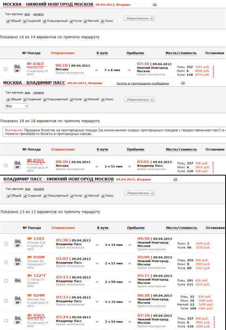Open train number № 024М link
Viewport: 226px width, 330px height.
pos(36,295)
